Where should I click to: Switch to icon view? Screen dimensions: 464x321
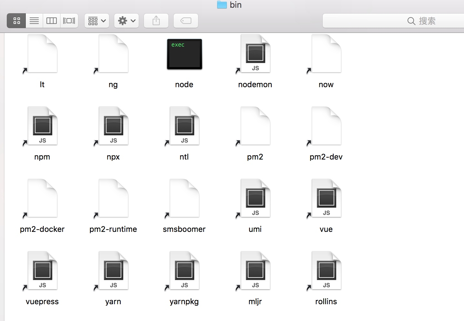tap(16, 21)
